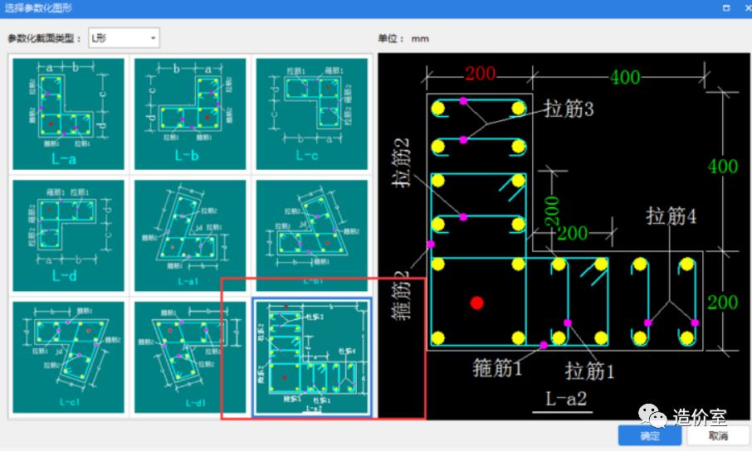The width and height of the screenshot is (752, 451).
Task: Click the vertical 拉筋2 label in preview
Action: pyautogui.click(x=401, y=162)
